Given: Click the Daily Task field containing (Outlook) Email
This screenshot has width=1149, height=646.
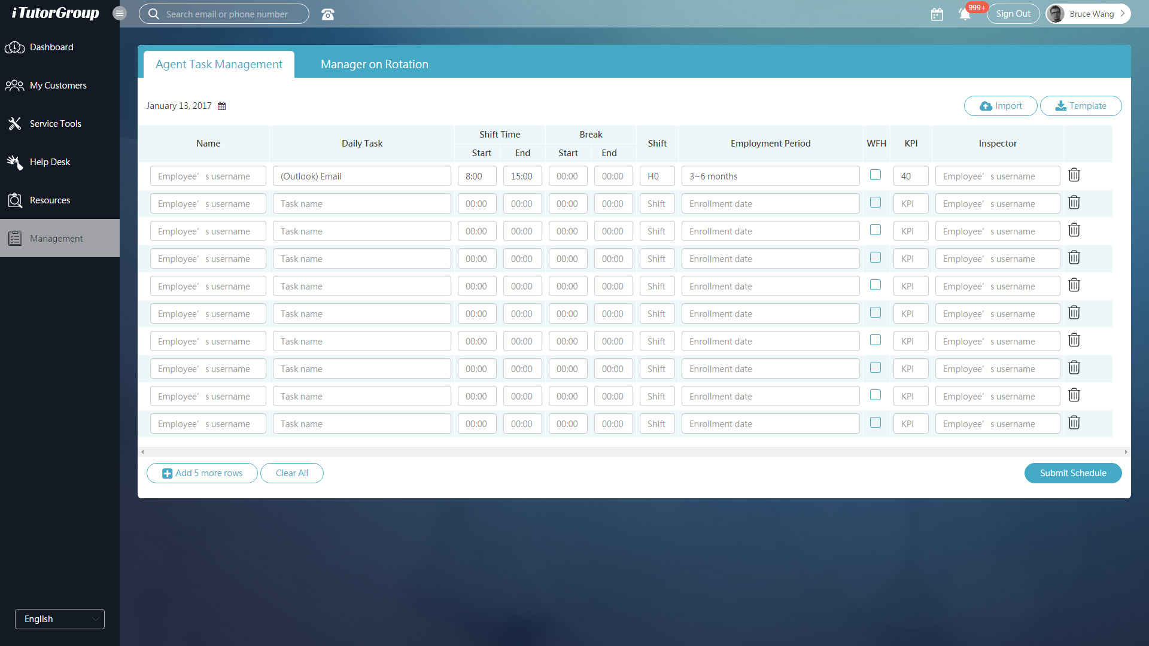Looking at the screenshot, I should pos(361,176).
